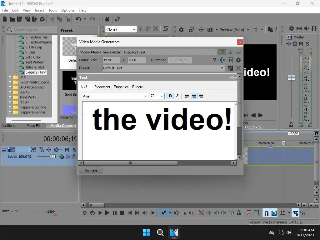
Task: Click the Record button in transport bar
Action: 84,213
